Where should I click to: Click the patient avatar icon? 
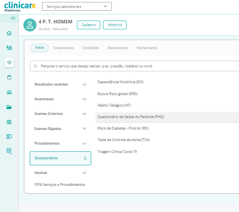[x=30, y=25]
